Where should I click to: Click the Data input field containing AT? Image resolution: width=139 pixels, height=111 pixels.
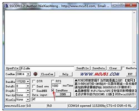[x=84, y=99]
